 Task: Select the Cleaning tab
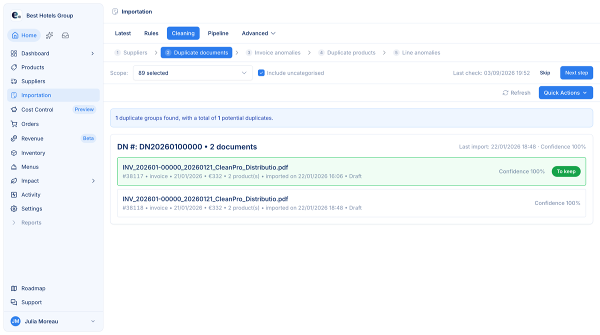[183, 33]
